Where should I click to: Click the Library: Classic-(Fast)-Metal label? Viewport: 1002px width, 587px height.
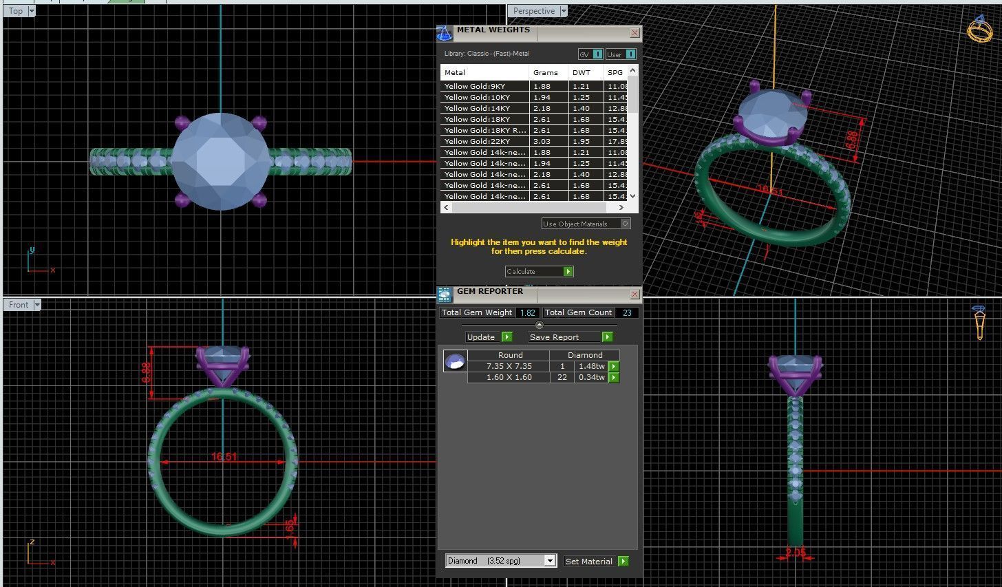click(x=487, y=54)
